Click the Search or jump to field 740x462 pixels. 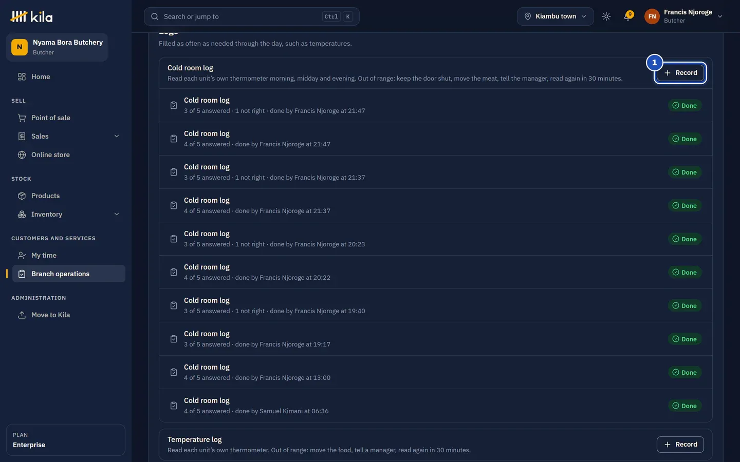coord(251,16)
